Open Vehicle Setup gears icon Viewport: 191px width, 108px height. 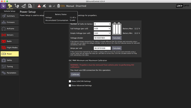[10, 6]
